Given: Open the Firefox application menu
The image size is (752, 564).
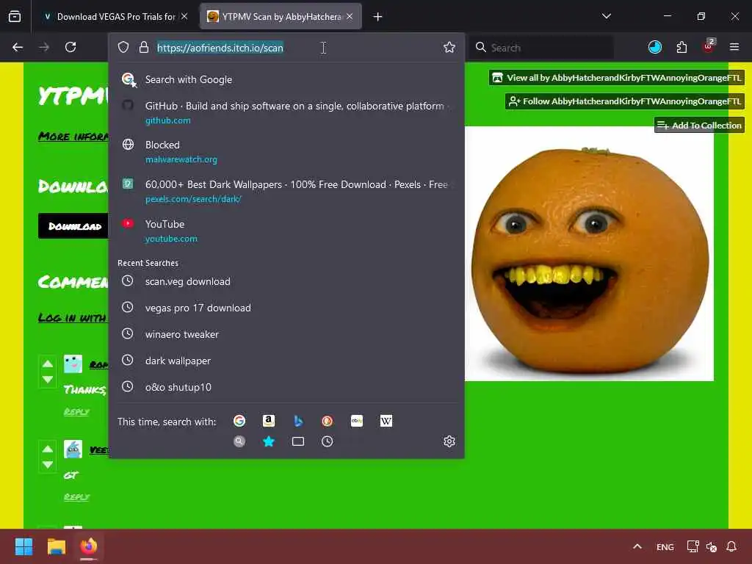Looking at the screenshot, I should 734,47.
